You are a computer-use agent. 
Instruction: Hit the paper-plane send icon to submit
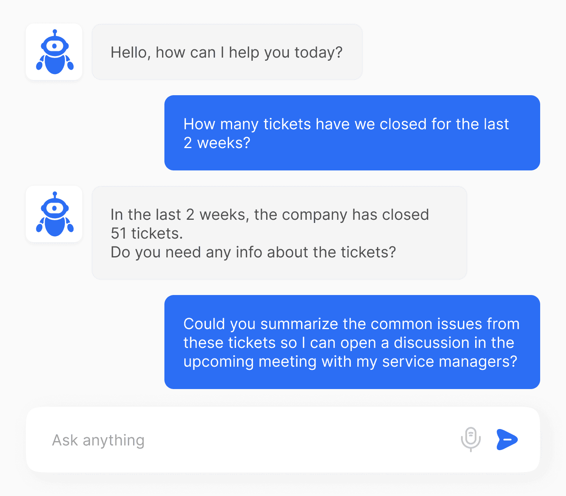[x=507, y=440]
